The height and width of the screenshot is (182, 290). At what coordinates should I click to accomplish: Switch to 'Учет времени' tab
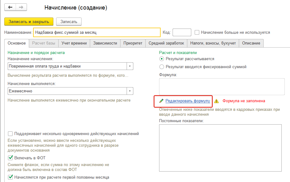[x=74, y=43]
